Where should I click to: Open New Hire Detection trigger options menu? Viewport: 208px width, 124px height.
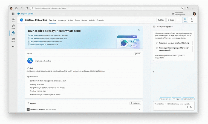coord(139,109)
